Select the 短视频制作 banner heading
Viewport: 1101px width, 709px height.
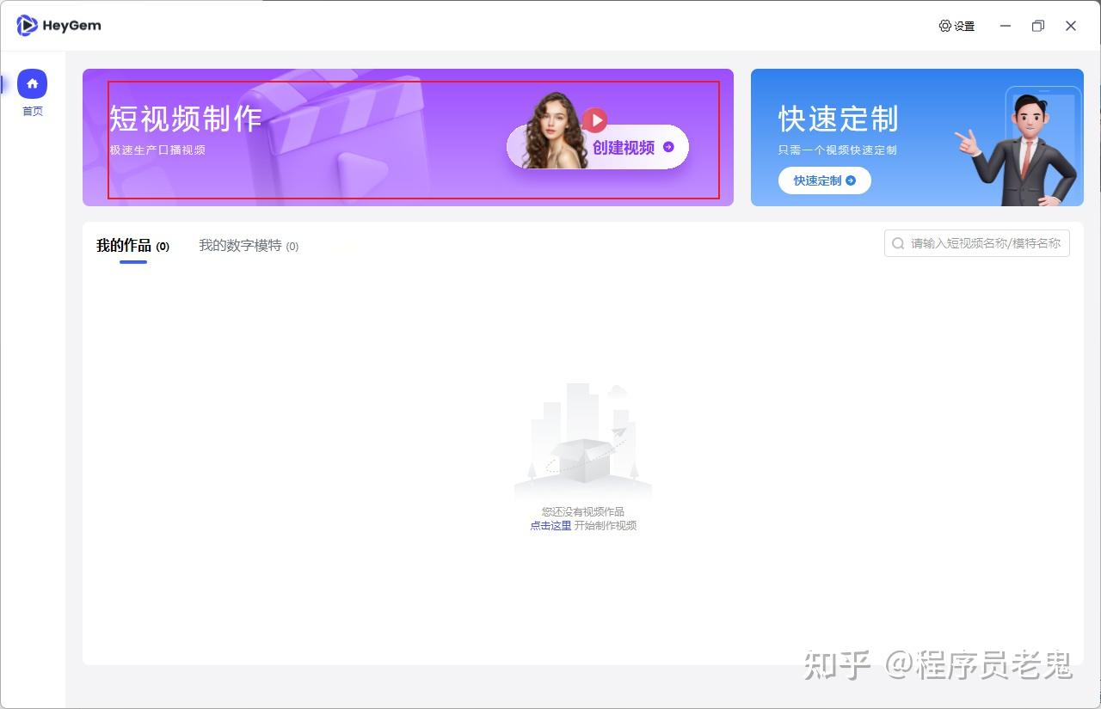(x=186, y=119)
